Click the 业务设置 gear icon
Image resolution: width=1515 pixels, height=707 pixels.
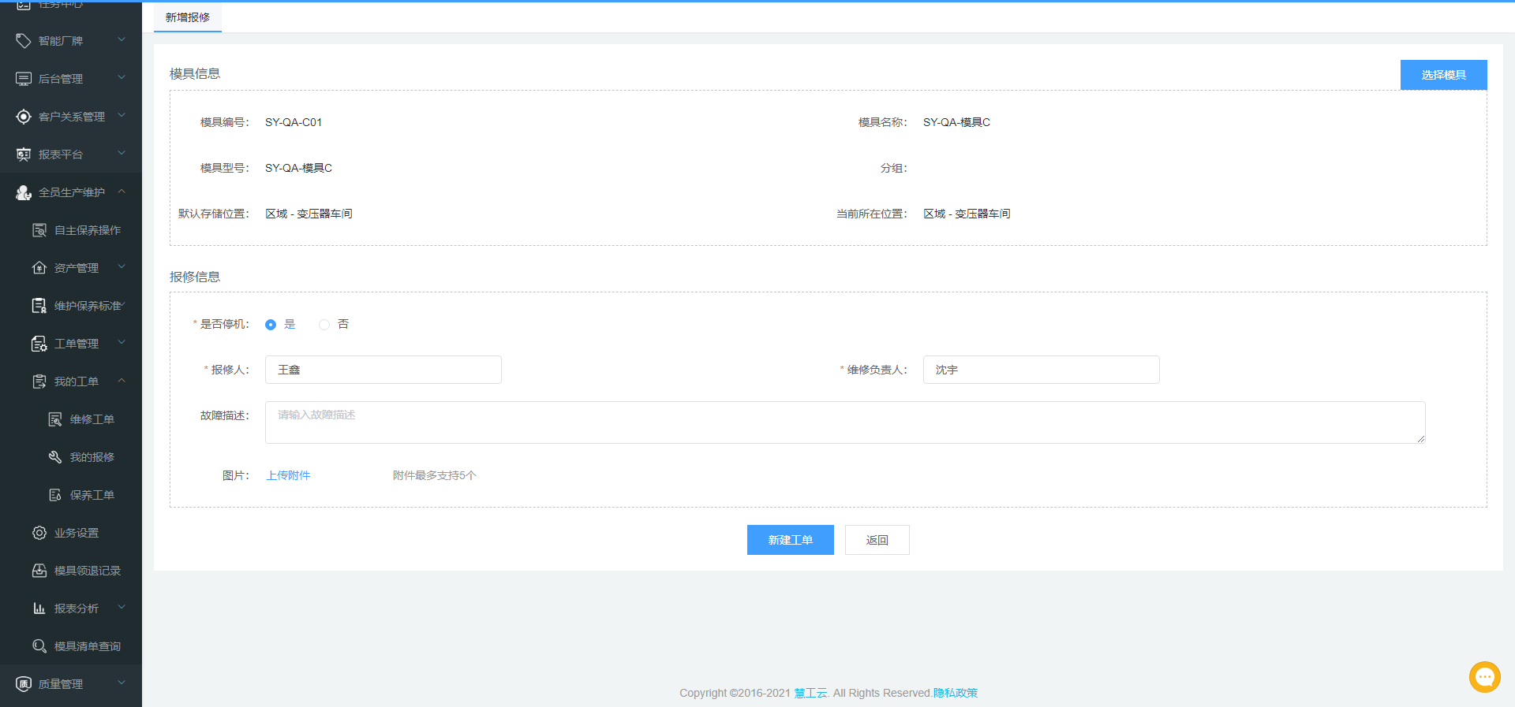point(39,533)
